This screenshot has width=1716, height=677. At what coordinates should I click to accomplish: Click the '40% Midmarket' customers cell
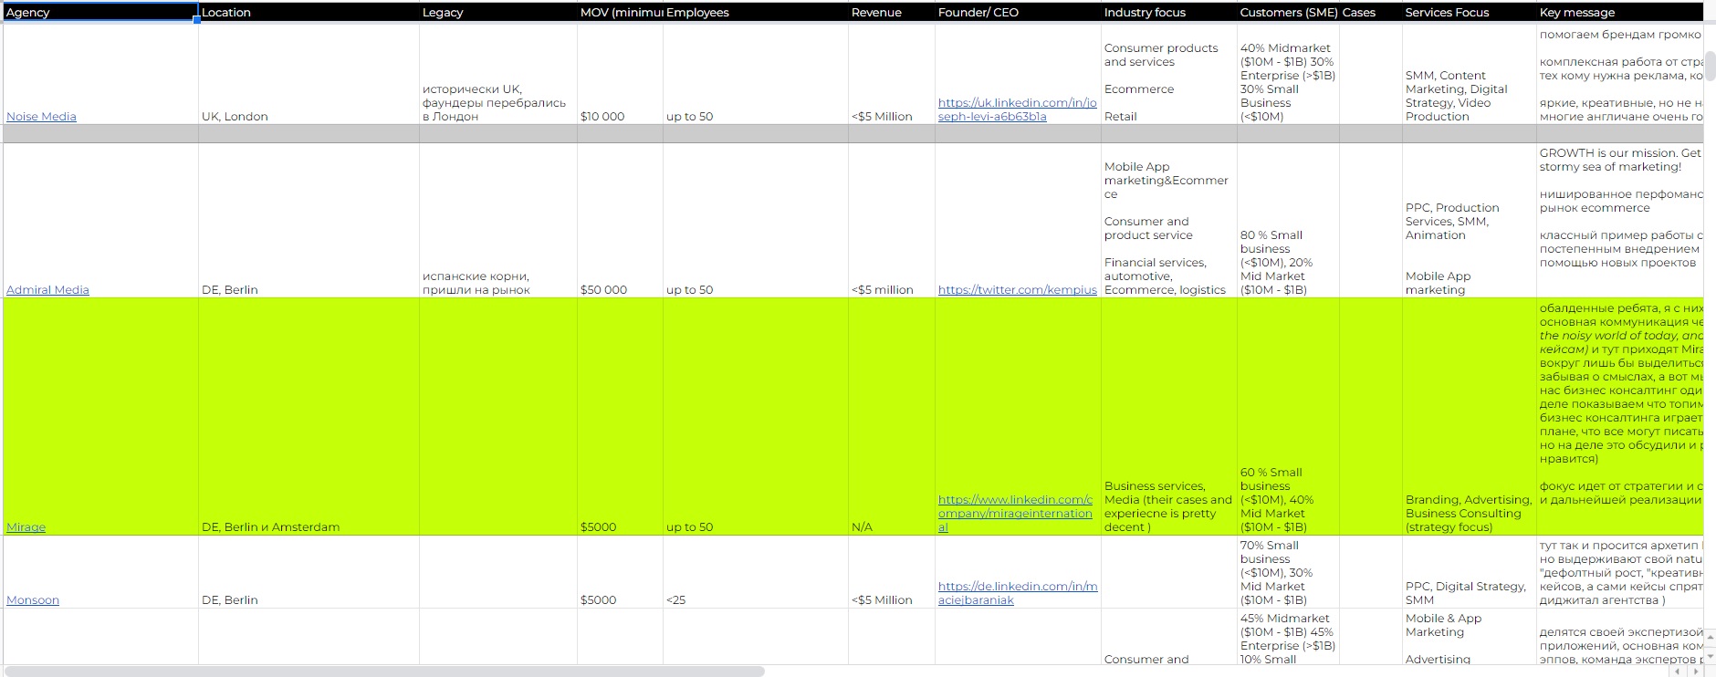1289,75
